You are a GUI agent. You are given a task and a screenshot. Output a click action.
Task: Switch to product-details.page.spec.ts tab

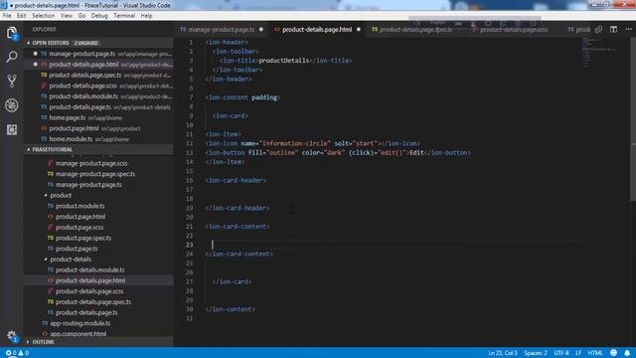click(x=415, y=29)
